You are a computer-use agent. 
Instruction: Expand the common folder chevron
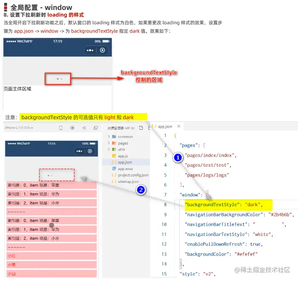(109, 136)
